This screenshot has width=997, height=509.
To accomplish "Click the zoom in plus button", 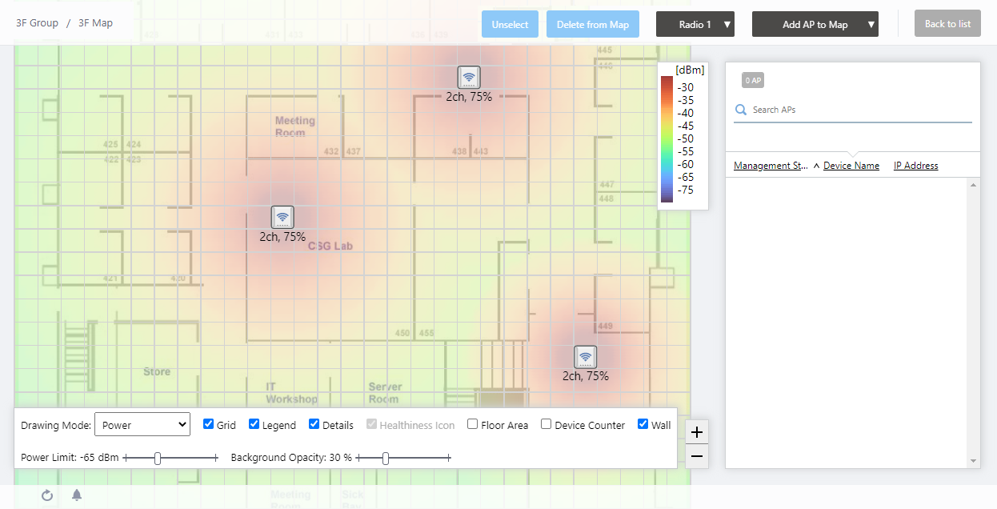I will 697,432.
